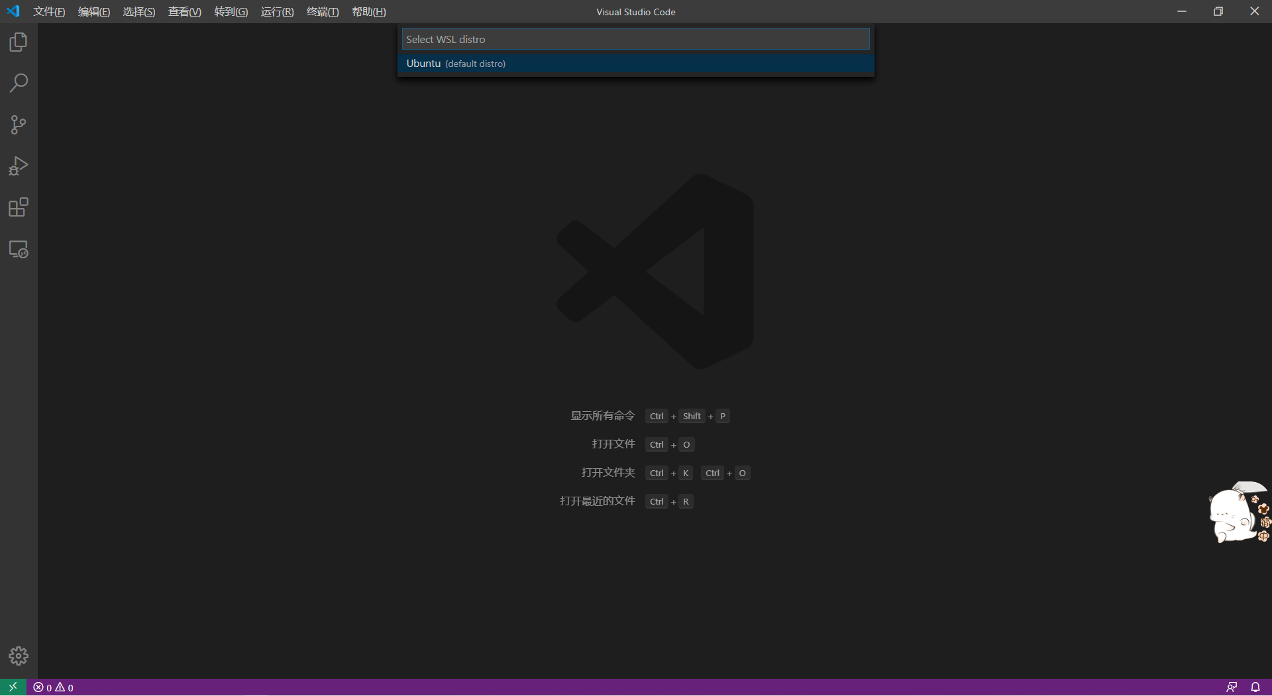Open the Manage gear menu
This screenshot has width=1272, height=696.
pyautogui.click(x=19, y=656)
